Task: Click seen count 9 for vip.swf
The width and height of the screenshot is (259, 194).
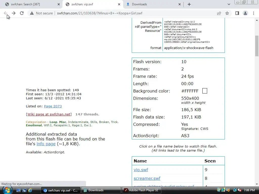Action: pyautogui.click(x=206, y=170)
